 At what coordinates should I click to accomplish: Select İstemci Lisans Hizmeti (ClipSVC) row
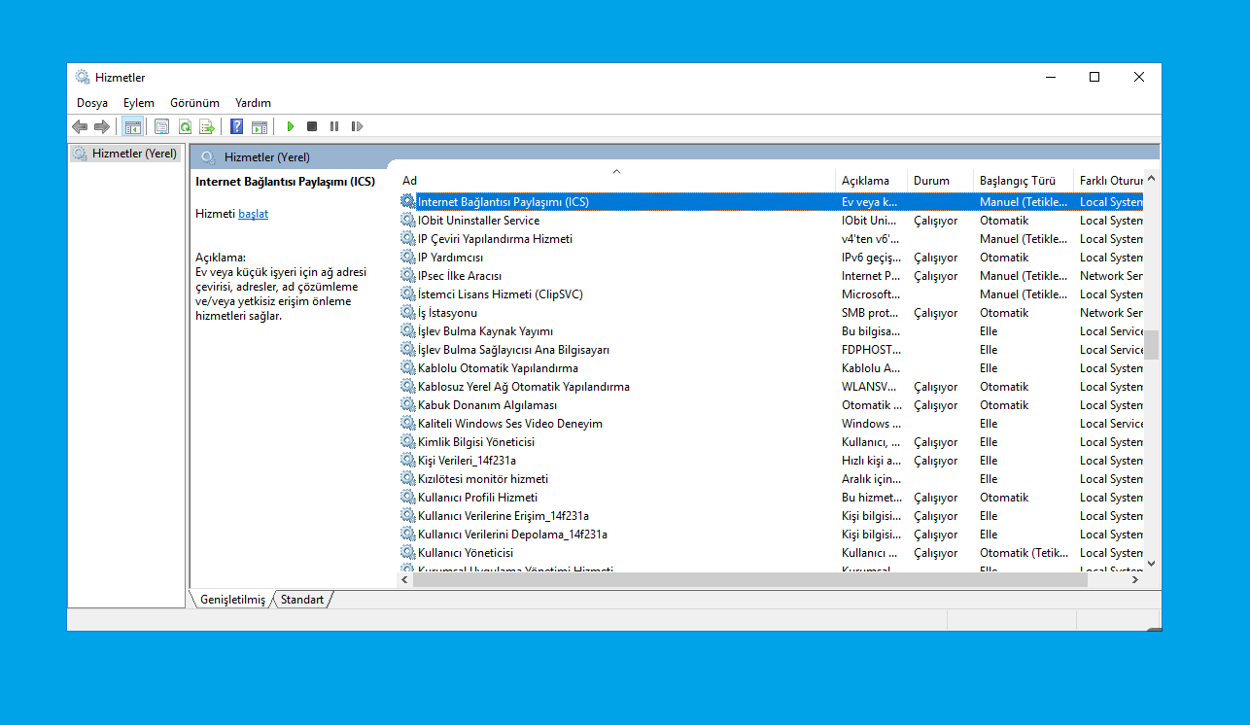(x=771, y=294)
